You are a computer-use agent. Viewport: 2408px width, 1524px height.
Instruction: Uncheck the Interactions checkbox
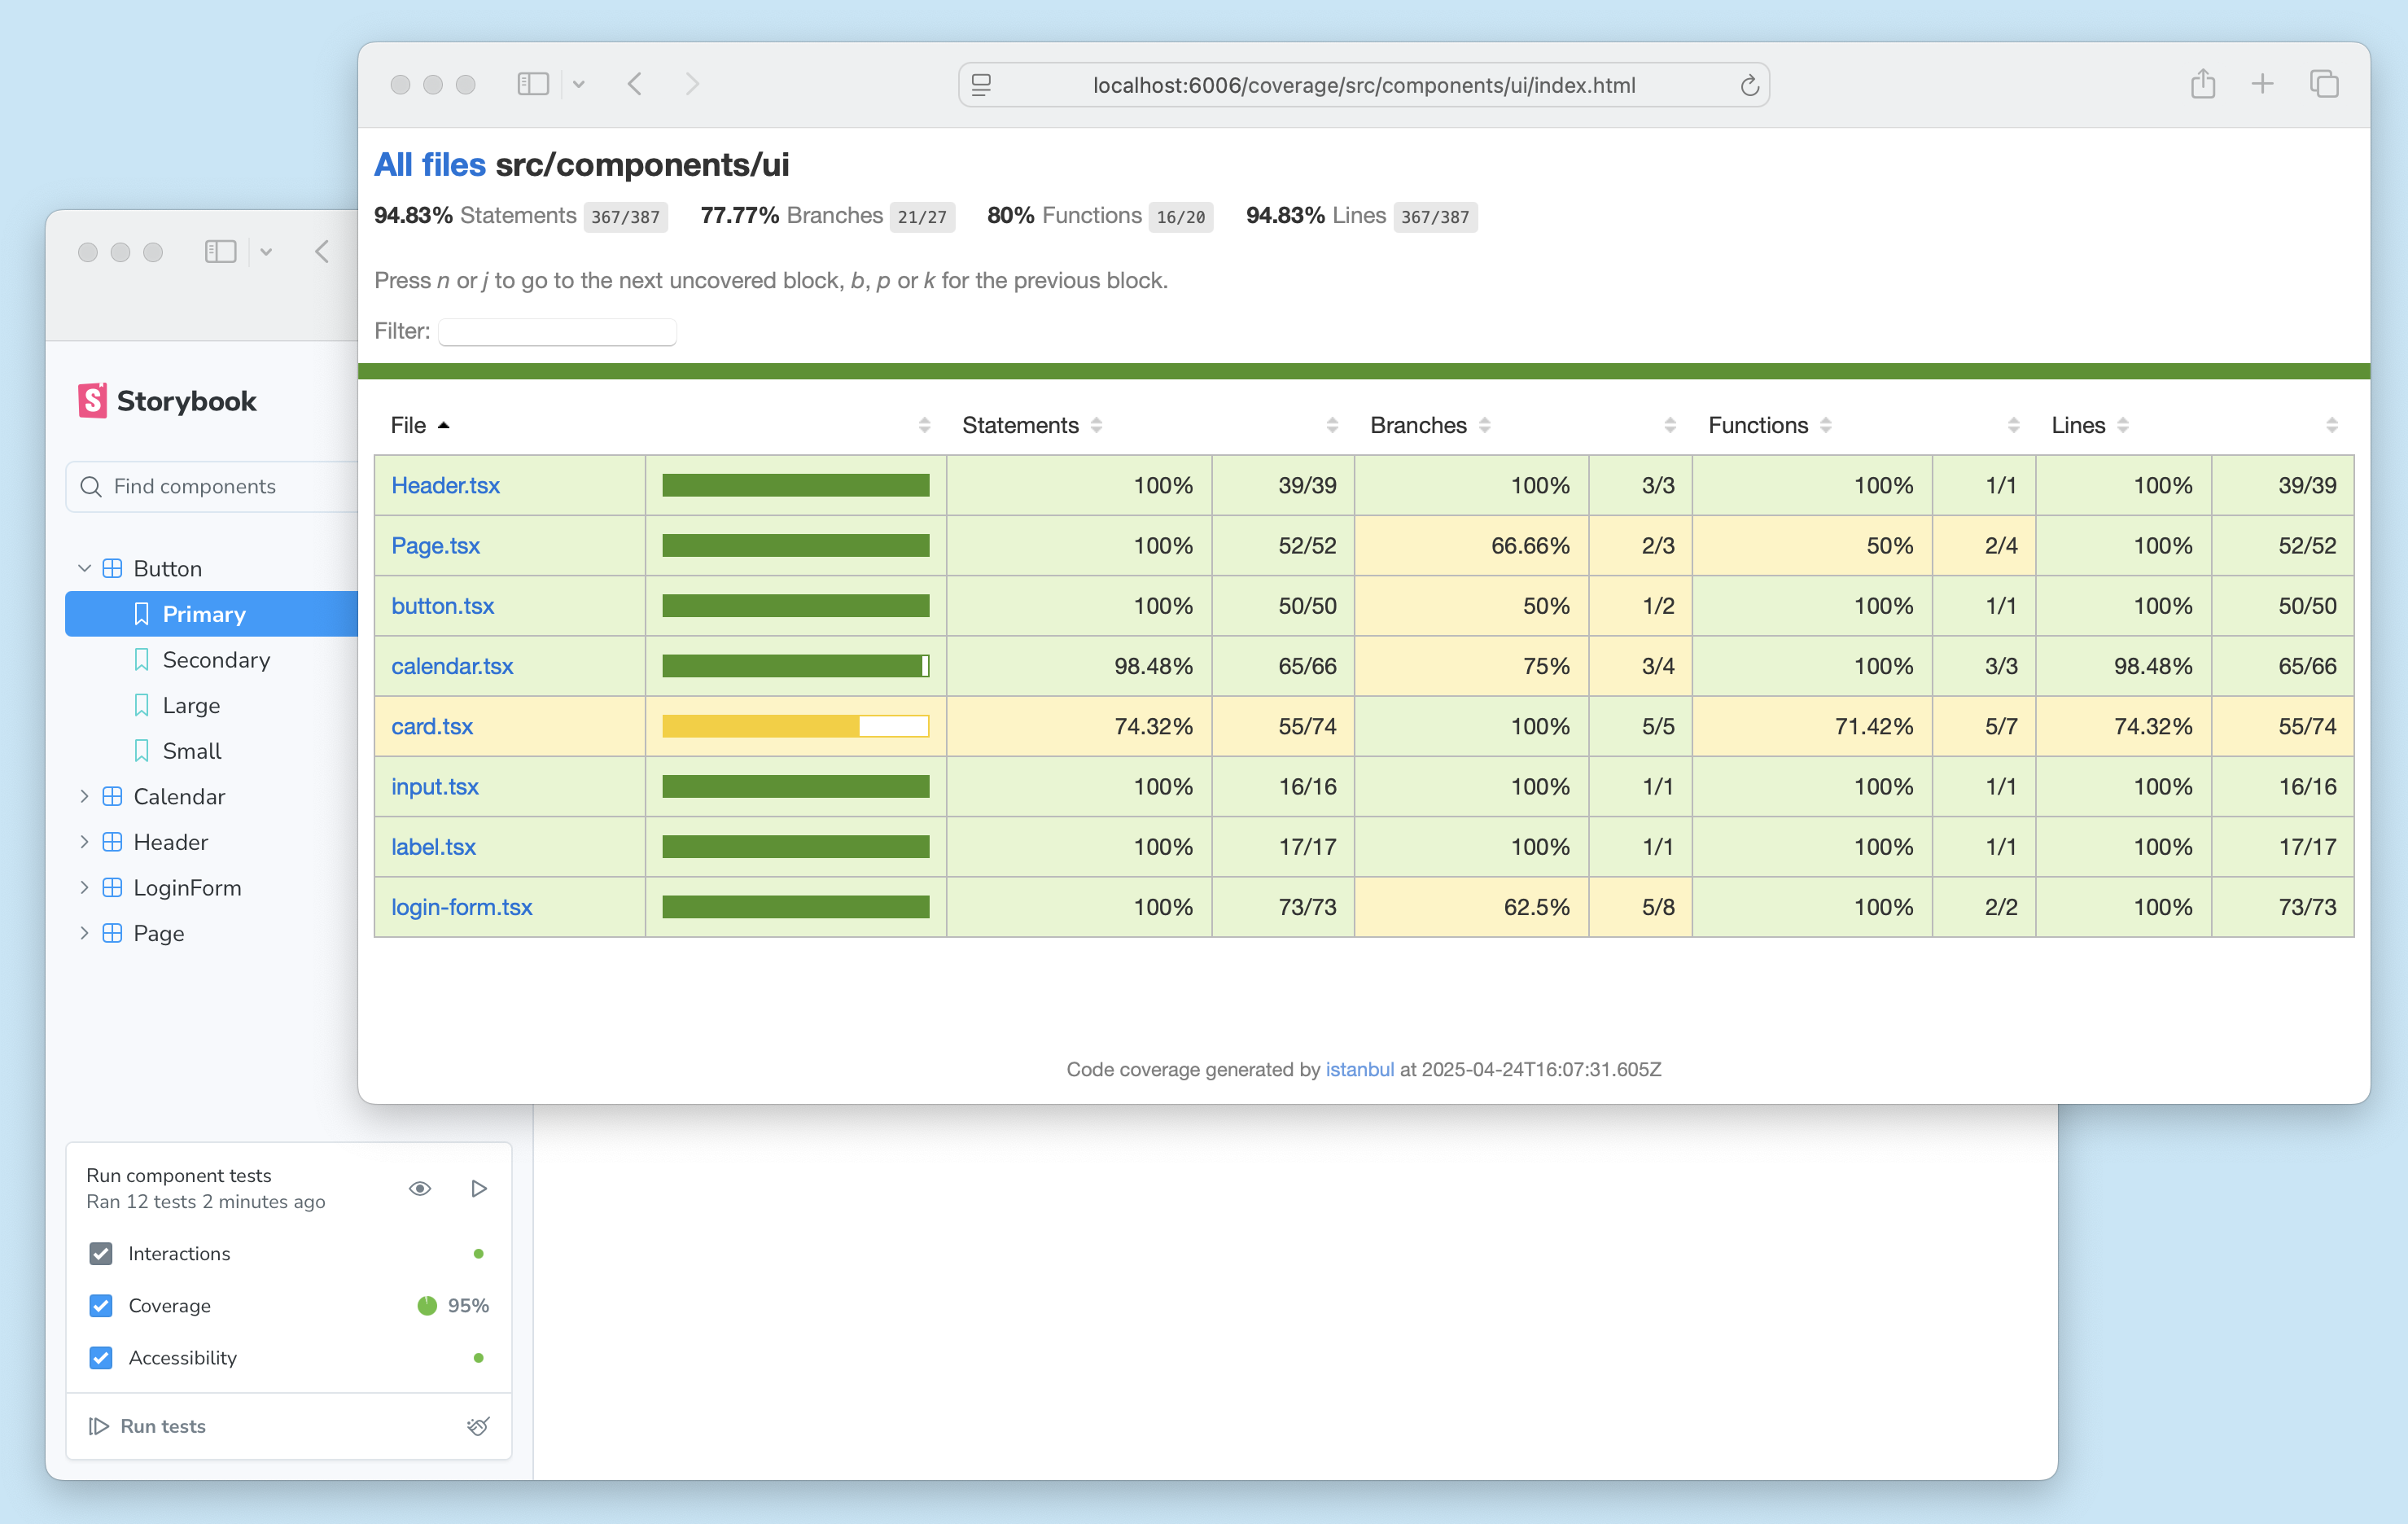point(101,1253)
